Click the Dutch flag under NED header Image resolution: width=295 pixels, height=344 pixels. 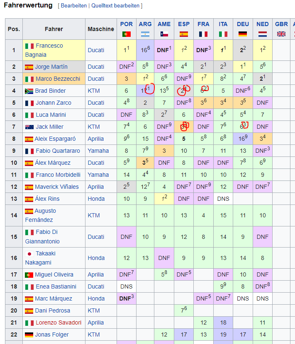pos(262,34)
